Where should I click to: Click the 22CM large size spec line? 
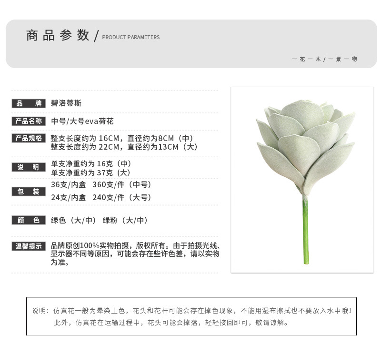[124, 147]
